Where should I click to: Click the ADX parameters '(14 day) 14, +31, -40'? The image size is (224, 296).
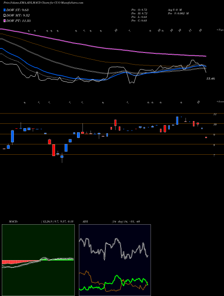pyautogui.click(x=126, y=222)
